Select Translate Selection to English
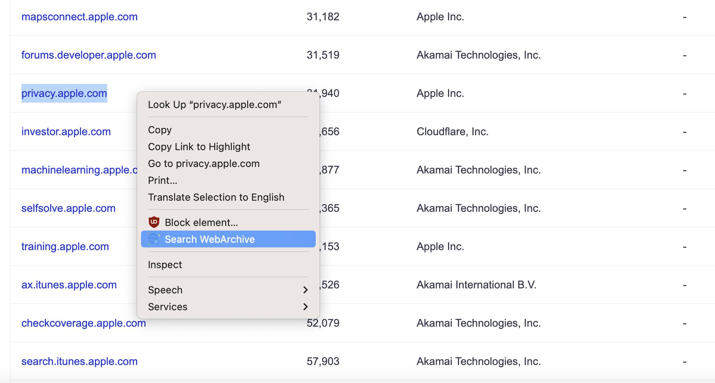Screen dimensions: 715x383 (x=216, y=197)
